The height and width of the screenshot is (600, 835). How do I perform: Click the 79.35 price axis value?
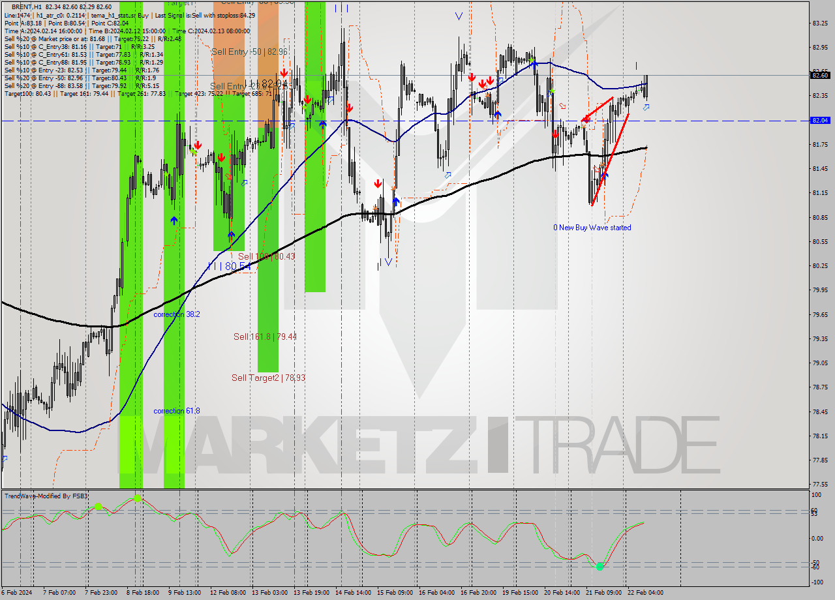coord(821,339)
